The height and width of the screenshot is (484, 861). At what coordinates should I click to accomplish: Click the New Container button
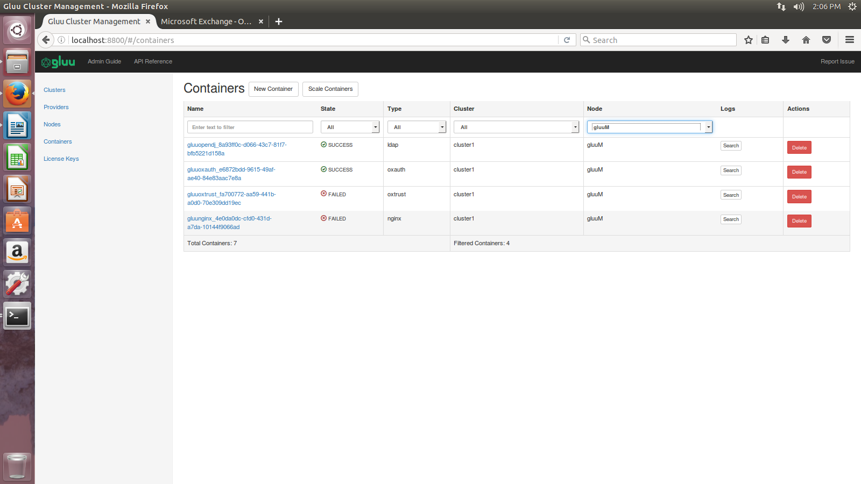(x=273, y=89)
